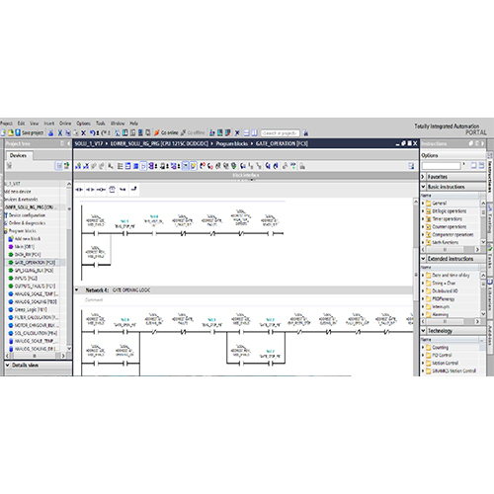Insert an output coil instruction
Viewport: 494px width, 494px height.
[101, 190]
